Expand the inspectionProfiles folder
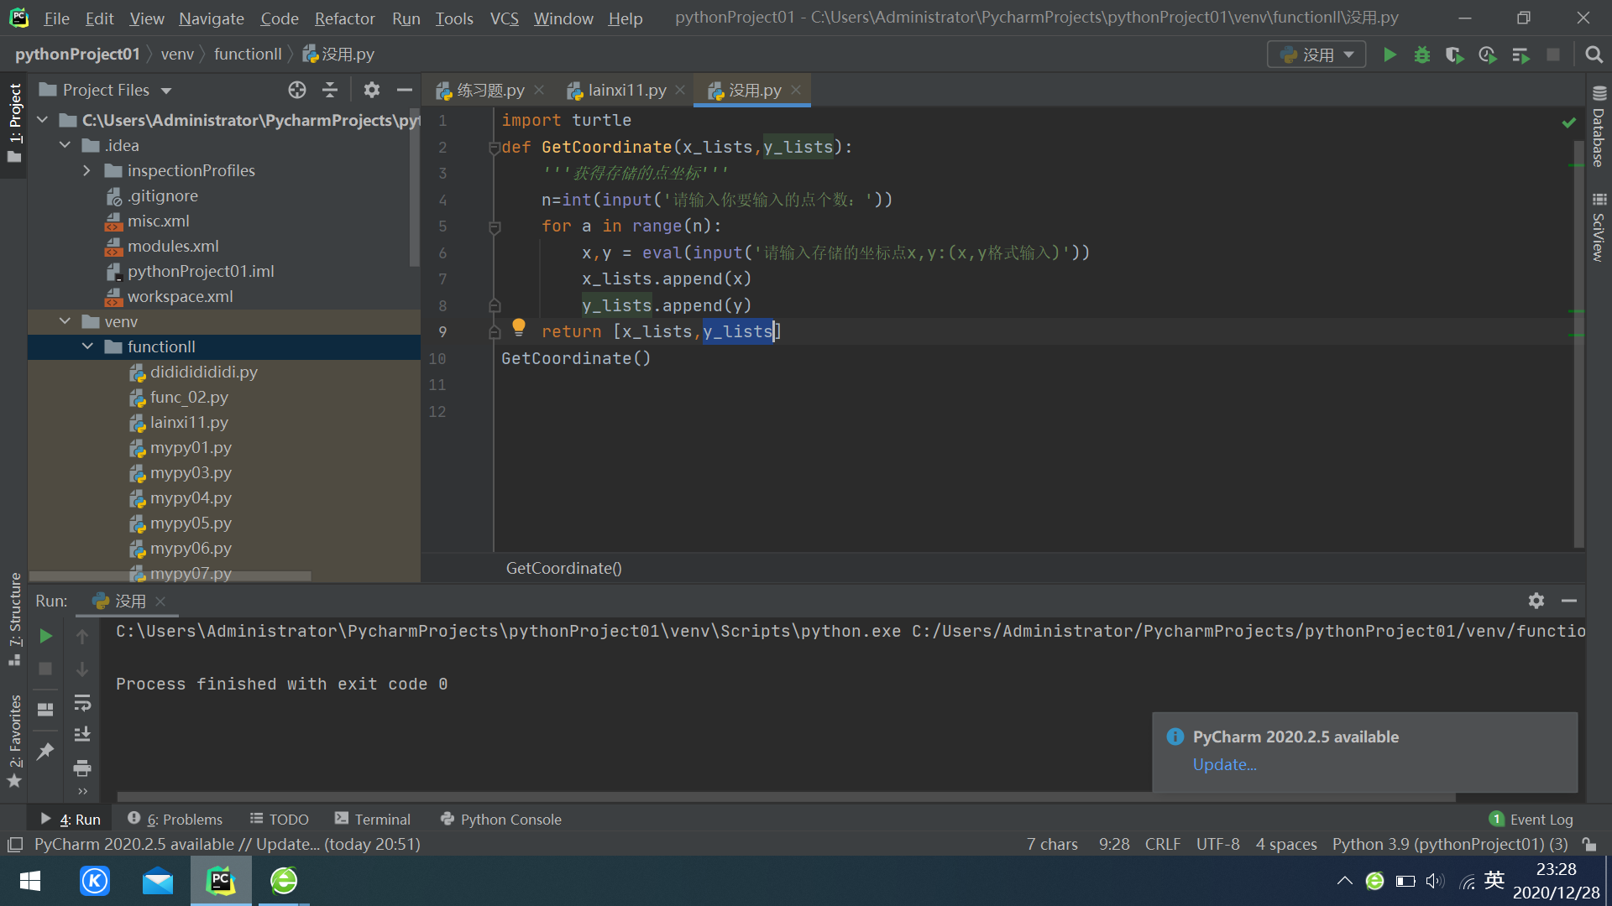The height and width of the screenshot is (906, 1612). point(87,170)
